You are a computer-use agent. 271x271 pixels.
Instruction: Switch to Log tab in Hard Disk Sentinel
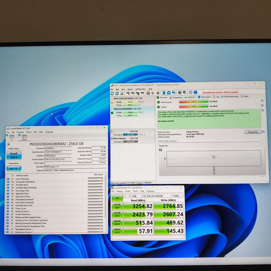point(216,97)
